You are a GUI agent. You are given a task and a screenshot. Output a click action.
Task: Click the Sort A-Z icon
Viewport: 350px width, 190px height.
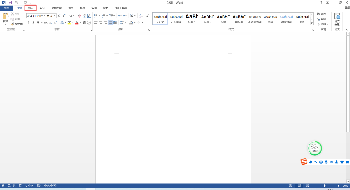click(x=141, y=16)
